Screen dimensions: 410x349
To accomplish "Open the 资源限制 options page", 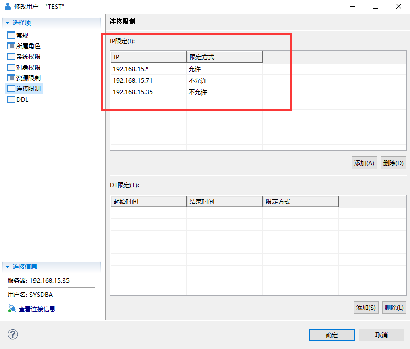I will pyautogui.click(x=28, y=78).
